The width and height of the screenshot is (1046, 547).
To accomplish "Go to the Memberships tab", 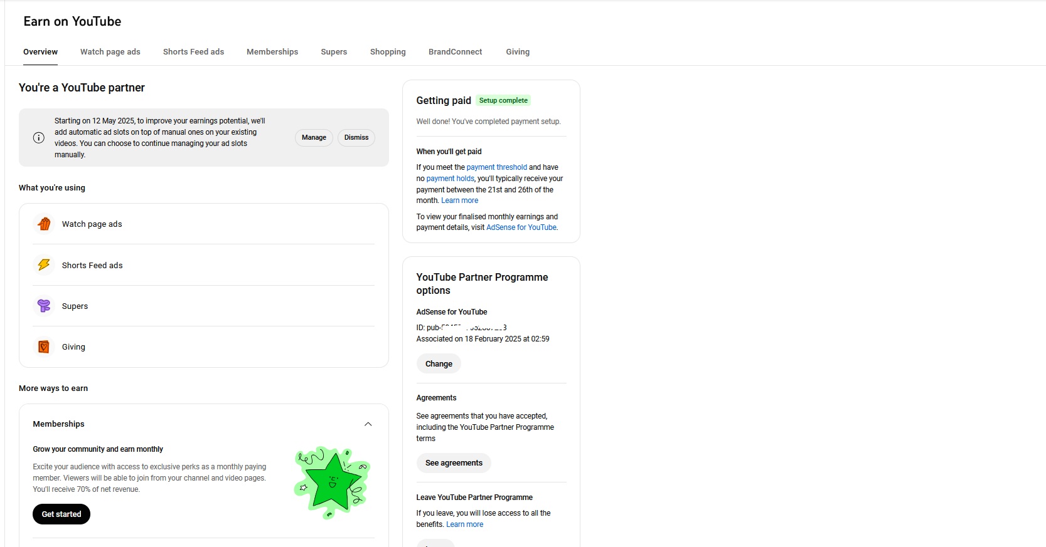I will tap(272, 52).
